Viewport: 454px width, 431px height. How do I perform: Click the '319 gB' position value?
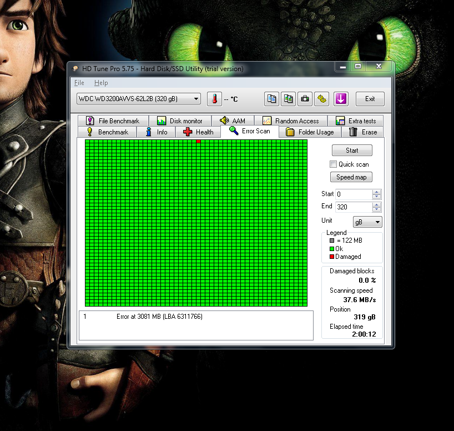[x=365, y=317]
